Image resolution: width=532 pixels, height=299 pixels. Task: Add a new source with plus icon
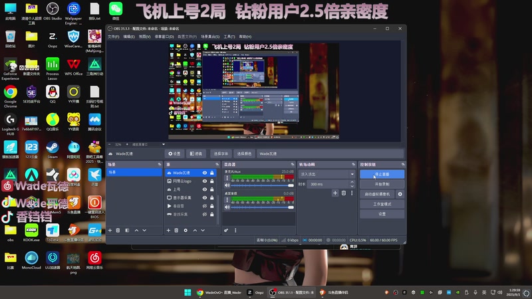[168, 231]
